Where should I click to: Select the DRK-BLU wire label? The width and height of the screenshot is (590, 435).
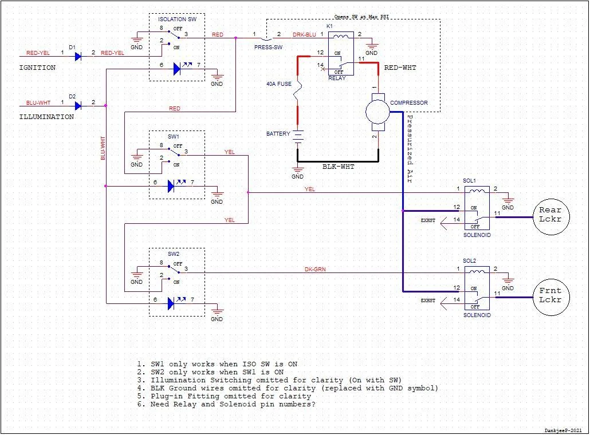point(304,34)
